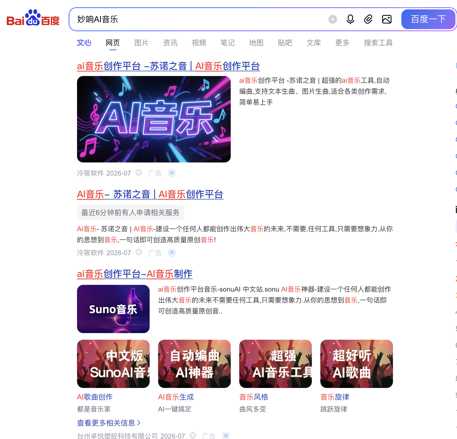This screenshot has height=439, width=457.
Task: Open the 图片 tab
Action: tap(141, 43)
